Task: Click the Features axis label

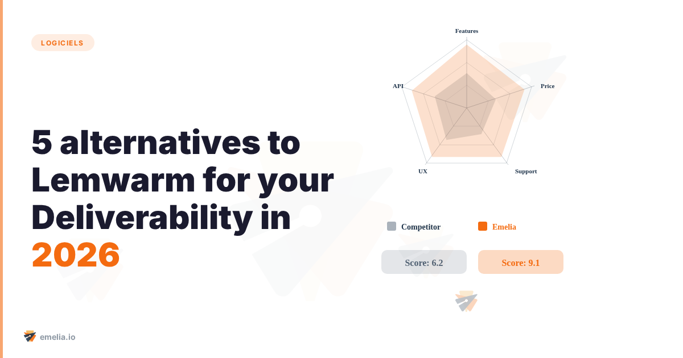Action: [x=467, y=31]
